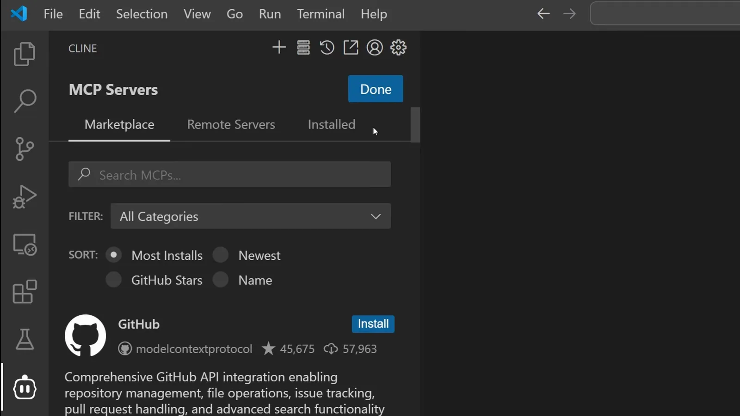The height and width of the screenshot is (416, 740).
Task: Navigate forward with right arrow
Action: (x=569, y=14)
